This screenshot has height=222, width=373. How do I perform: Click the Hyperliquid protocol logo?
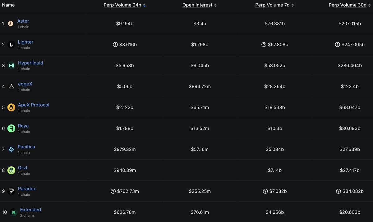(11, 65)
